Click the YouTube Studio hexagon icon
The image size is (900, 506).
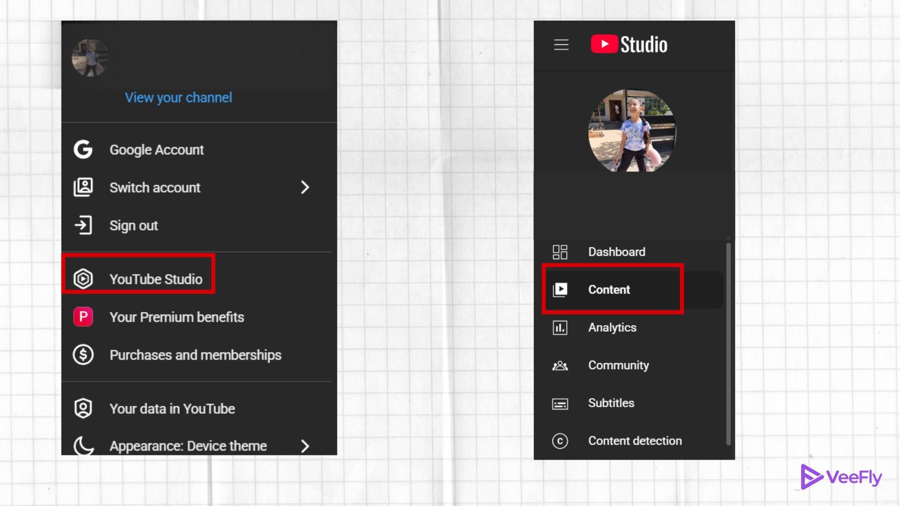[83, 279]
